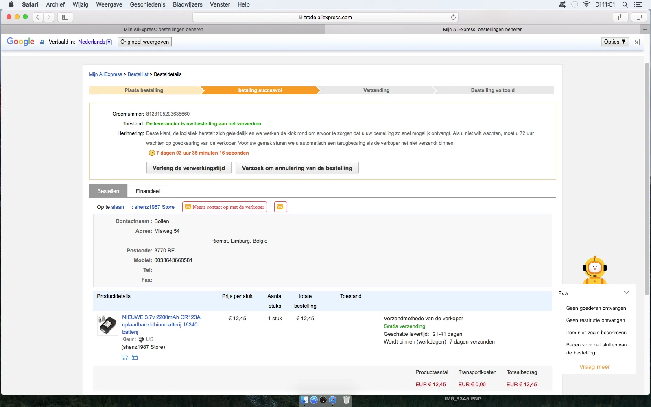Select the Financieel tab
Viewport: 651px width, 407px height.
coord(148,191)
